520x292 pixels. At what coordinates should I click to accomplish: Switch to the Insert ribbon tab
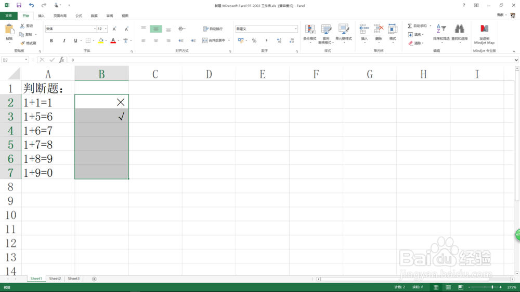pos(41,16)
